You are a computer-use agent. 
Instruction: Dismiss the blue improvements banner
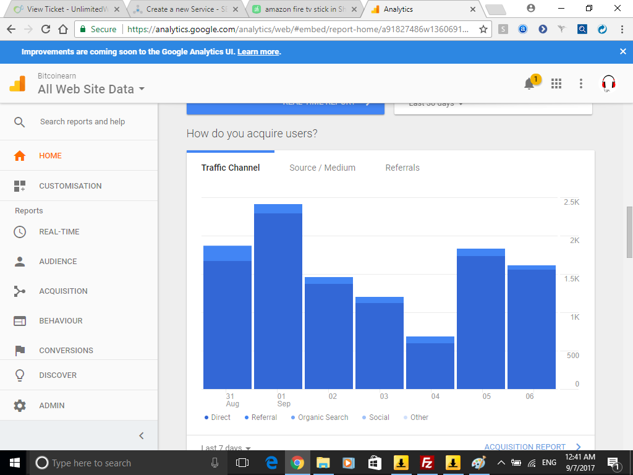pos(623,51)
